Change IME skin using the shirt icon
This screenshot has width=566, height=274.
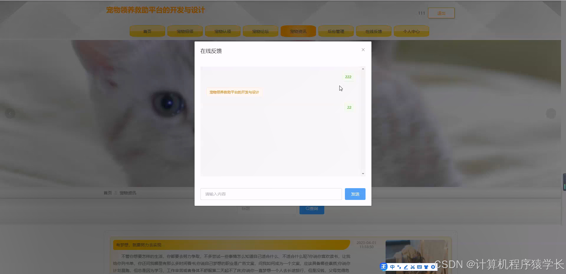(426, 267)
